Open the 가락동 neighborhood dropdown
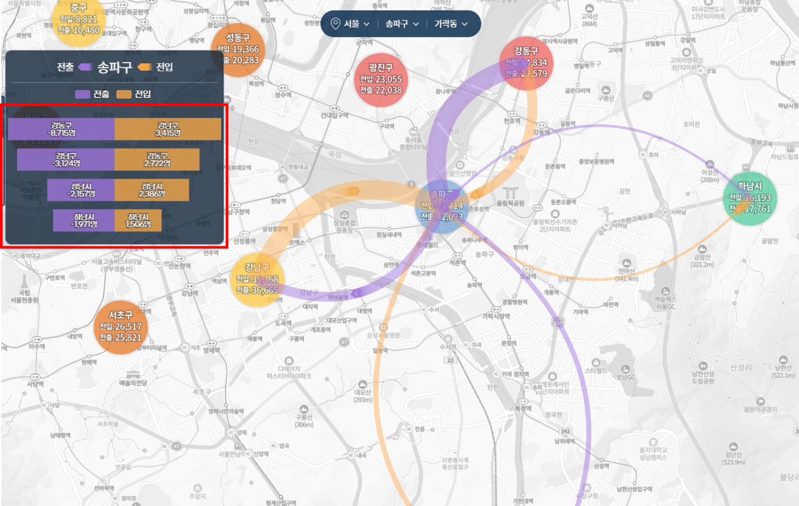 coord(451,24)
